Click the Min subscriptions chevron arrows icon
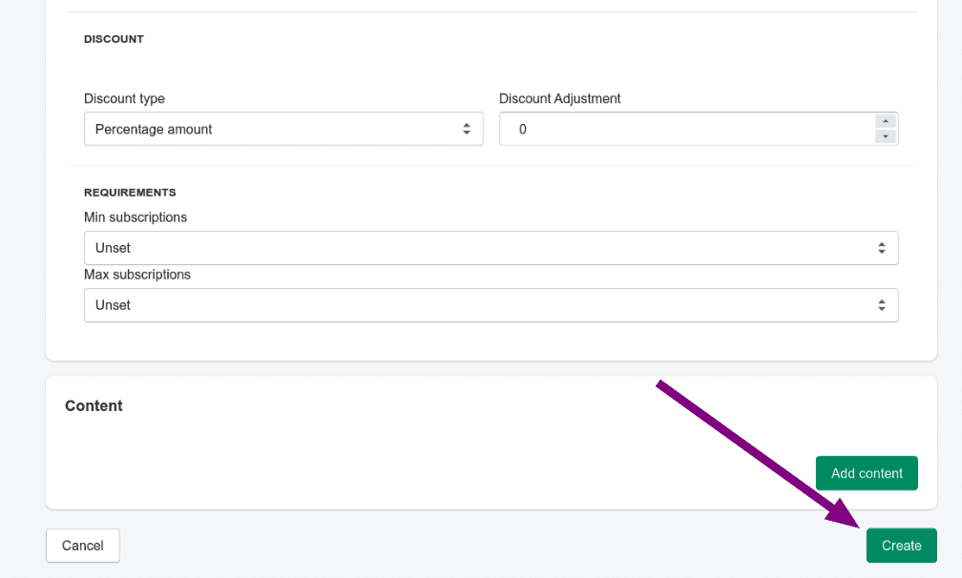The width and height of the screenshot is (962, 578). (x=882, y=248)
